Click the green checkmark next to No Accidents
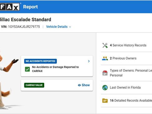Viewport: 152px width, 114px height. click(x=27, y=69)
